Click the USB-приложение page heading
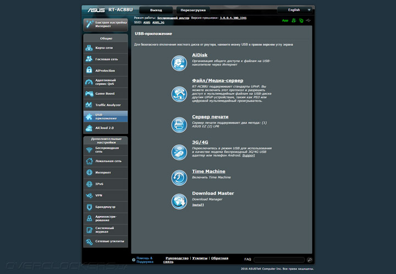 coord(153,34)
